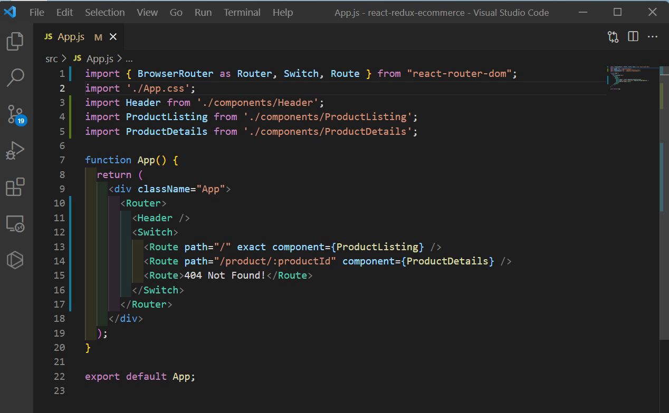Click opening <Router> tag on line 10
This screenshot has height=413, width=669.
[144, 203]
